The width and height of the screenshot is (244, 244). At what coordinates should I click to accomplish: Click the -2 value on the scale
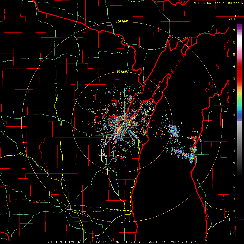click(233, 139)
